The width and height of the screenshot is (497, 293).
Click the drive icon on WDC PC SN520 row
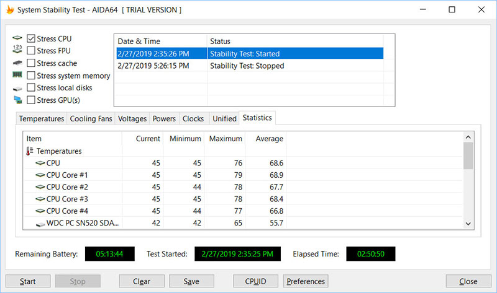pos(40,224)
